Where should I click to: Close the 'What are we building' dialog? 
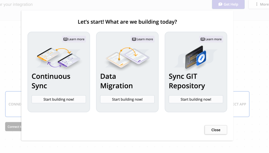[x=216, y=130]
